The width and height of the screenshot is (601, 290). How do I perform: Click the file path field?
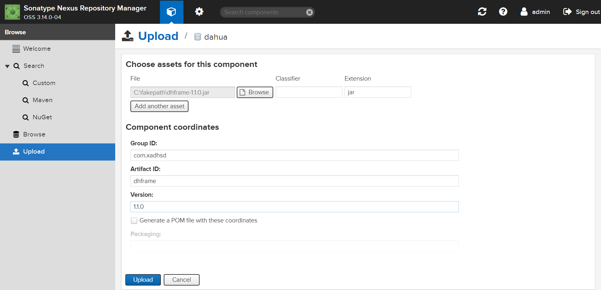[183, 92]
